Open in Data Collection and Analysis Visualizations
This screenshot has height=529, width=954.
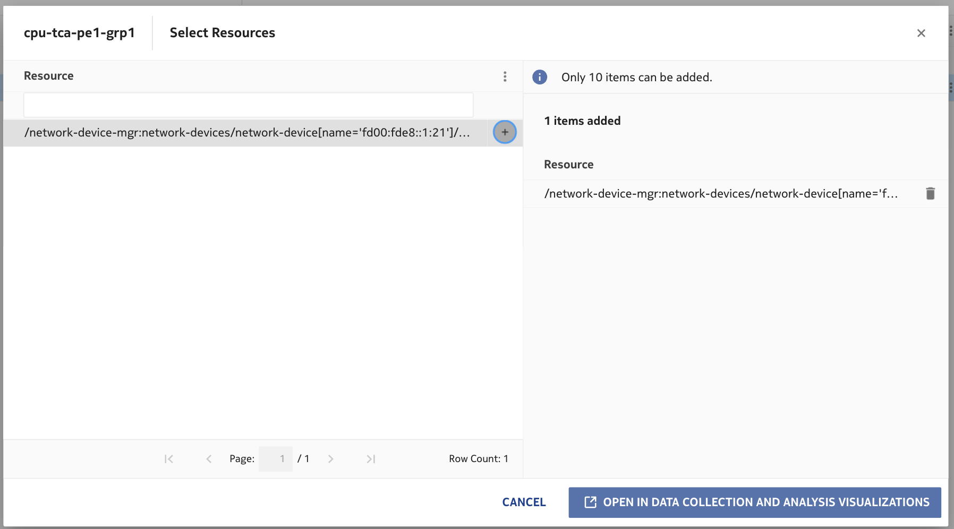click(x=754, y=502)
